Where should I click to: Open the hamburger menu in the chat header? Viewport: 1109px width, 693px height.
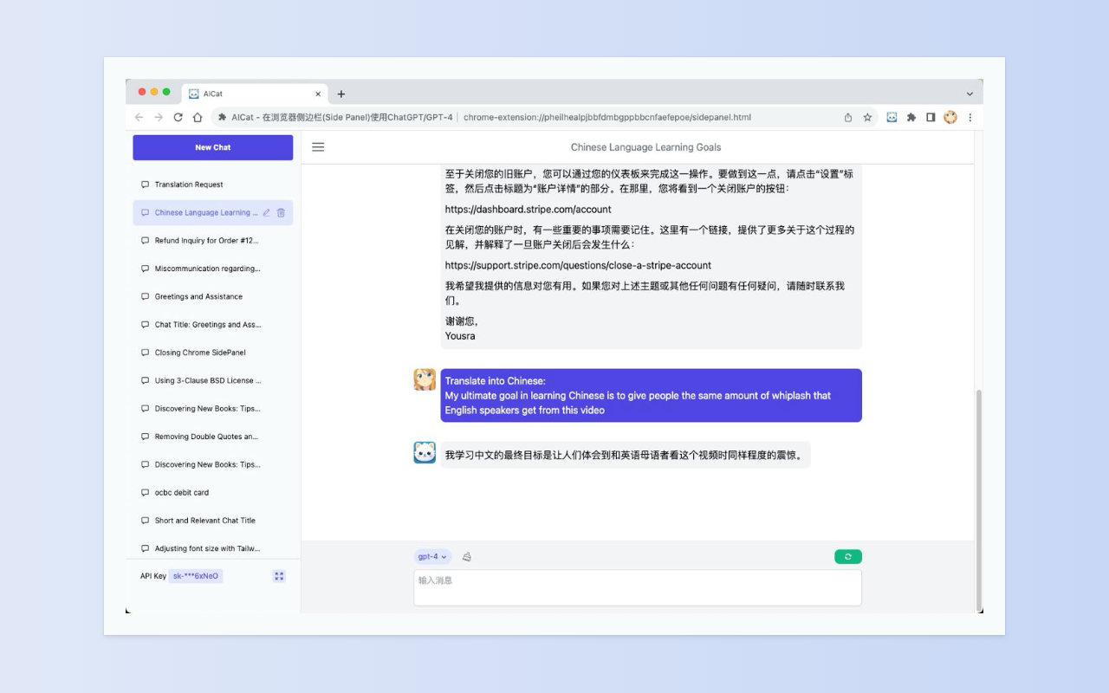tap(318, 146)
